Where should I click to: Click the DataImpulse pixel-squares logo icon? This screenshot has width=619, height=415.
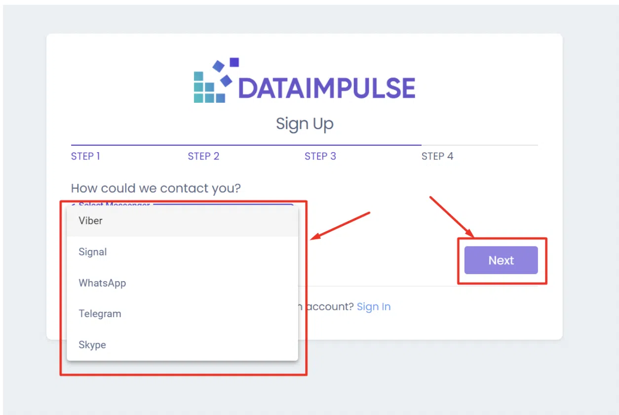(x=212, y=81)
